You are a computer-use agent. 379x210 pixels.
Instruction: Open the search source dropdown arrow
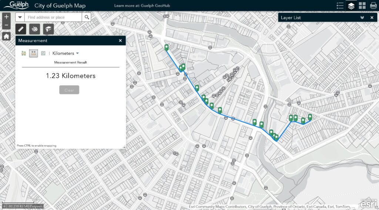(20, 17)
